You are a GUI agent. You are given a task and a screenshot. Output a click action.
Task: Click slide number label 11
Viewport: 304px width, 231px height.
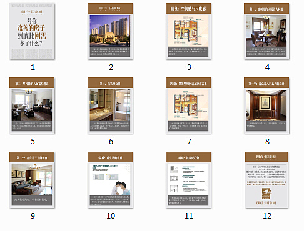189,216
